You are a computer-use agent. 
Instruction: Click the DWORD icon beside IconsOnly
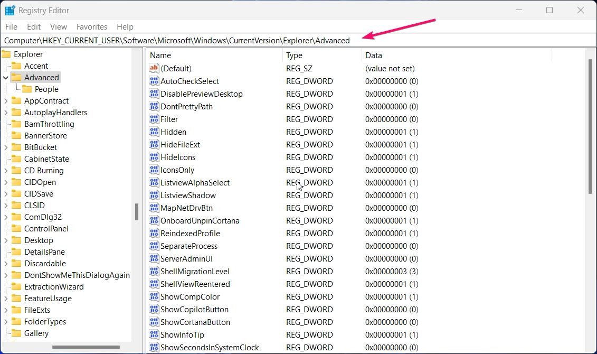pos(154,170)
